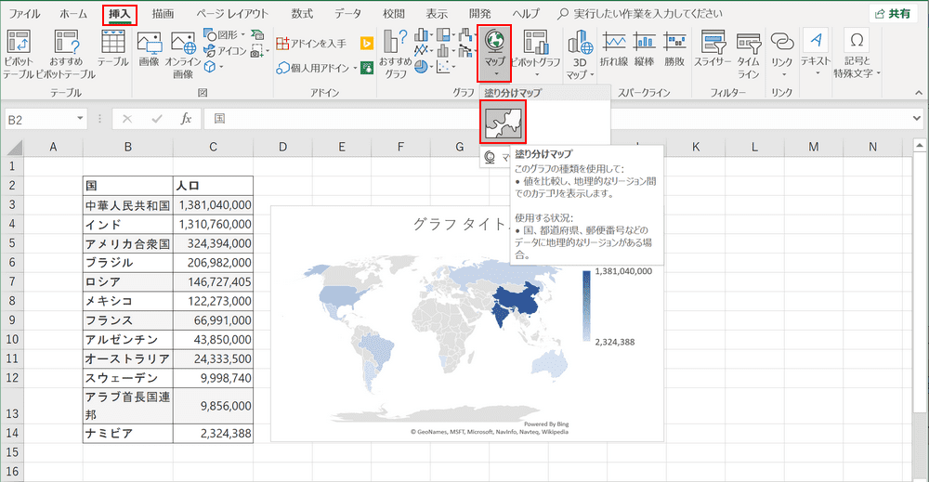Select the ブラジル cell
This screenshot has height=482, width=929.
click(x=128, y=262)
